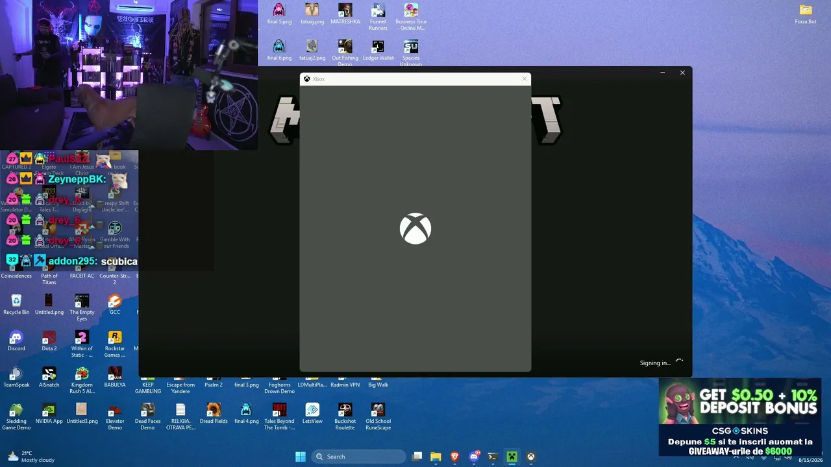Open the terminal app on the taskbar
This screenshot has height=467, width=831.
493,457
